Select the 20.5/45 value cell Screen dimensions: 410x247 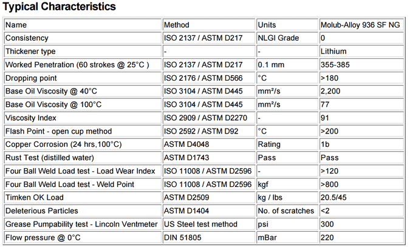coord(334,197)
